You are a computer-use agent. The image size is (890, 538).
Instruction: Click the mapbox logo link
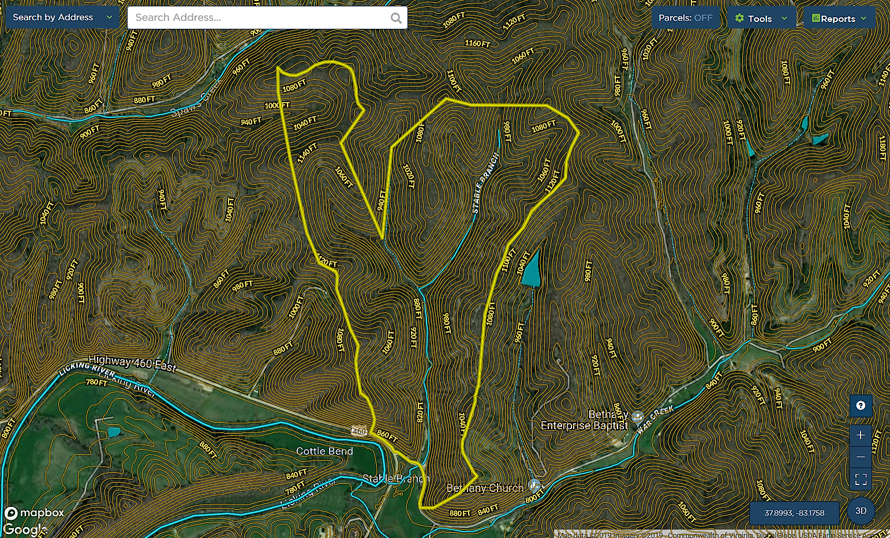pos(35,513)
